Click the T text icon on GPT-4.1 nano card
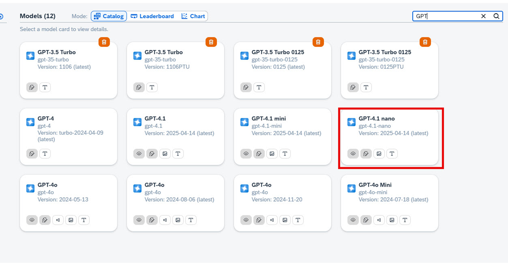Image resolution: width=508 pixels, height=266 pixels. [x=392, y=154]
